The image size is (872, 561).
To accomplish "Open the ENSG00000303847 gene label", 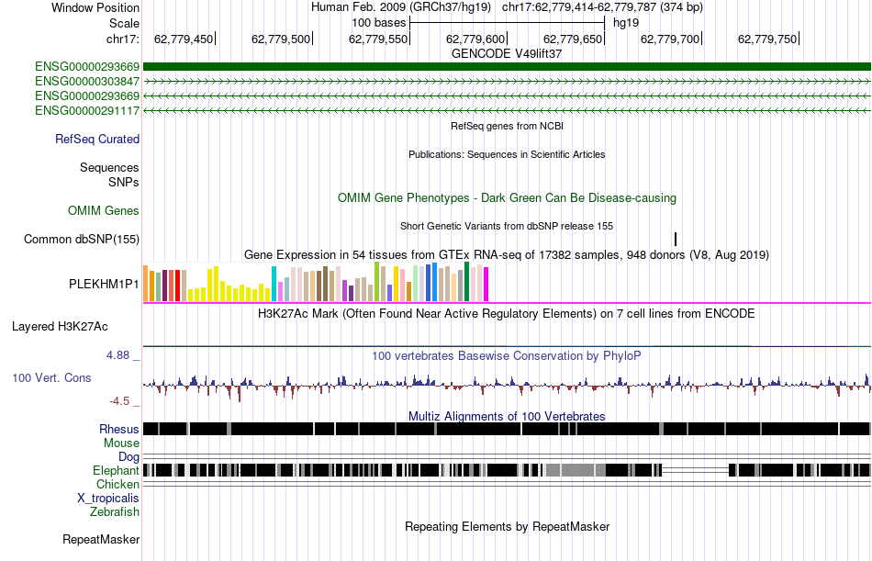I will pos(87,81).
